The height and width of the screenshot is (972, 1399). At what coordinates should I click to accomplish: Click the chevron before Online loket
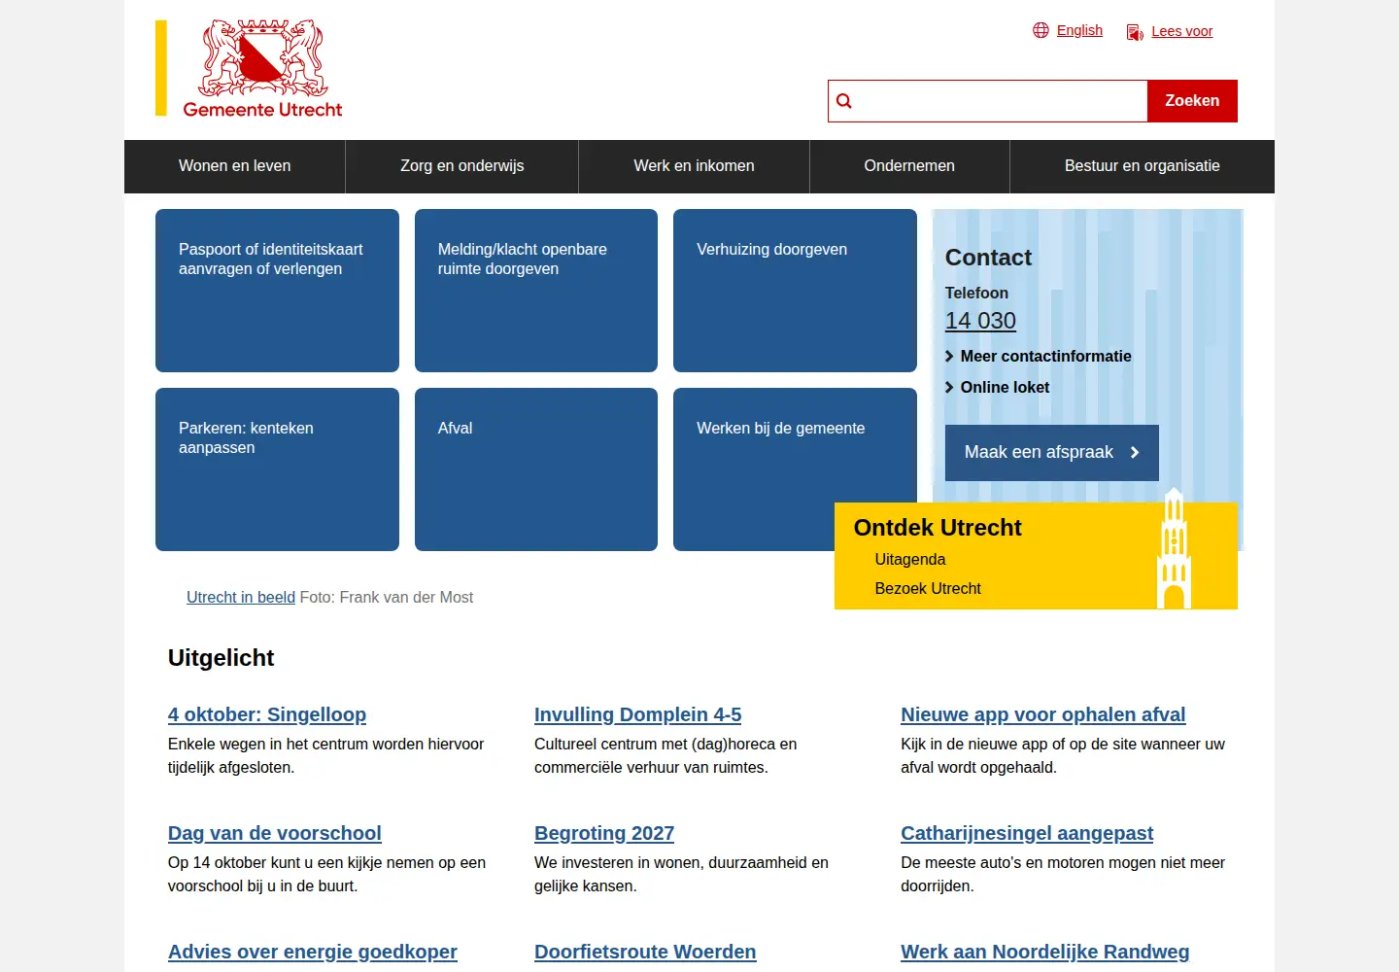tap(949, 388)
